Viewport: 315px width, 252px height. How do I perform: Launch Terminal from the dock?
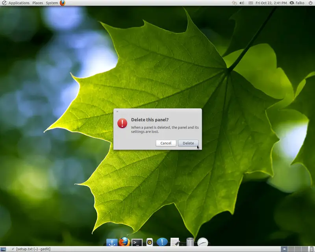pyautogui.click(x=137, y=243)
